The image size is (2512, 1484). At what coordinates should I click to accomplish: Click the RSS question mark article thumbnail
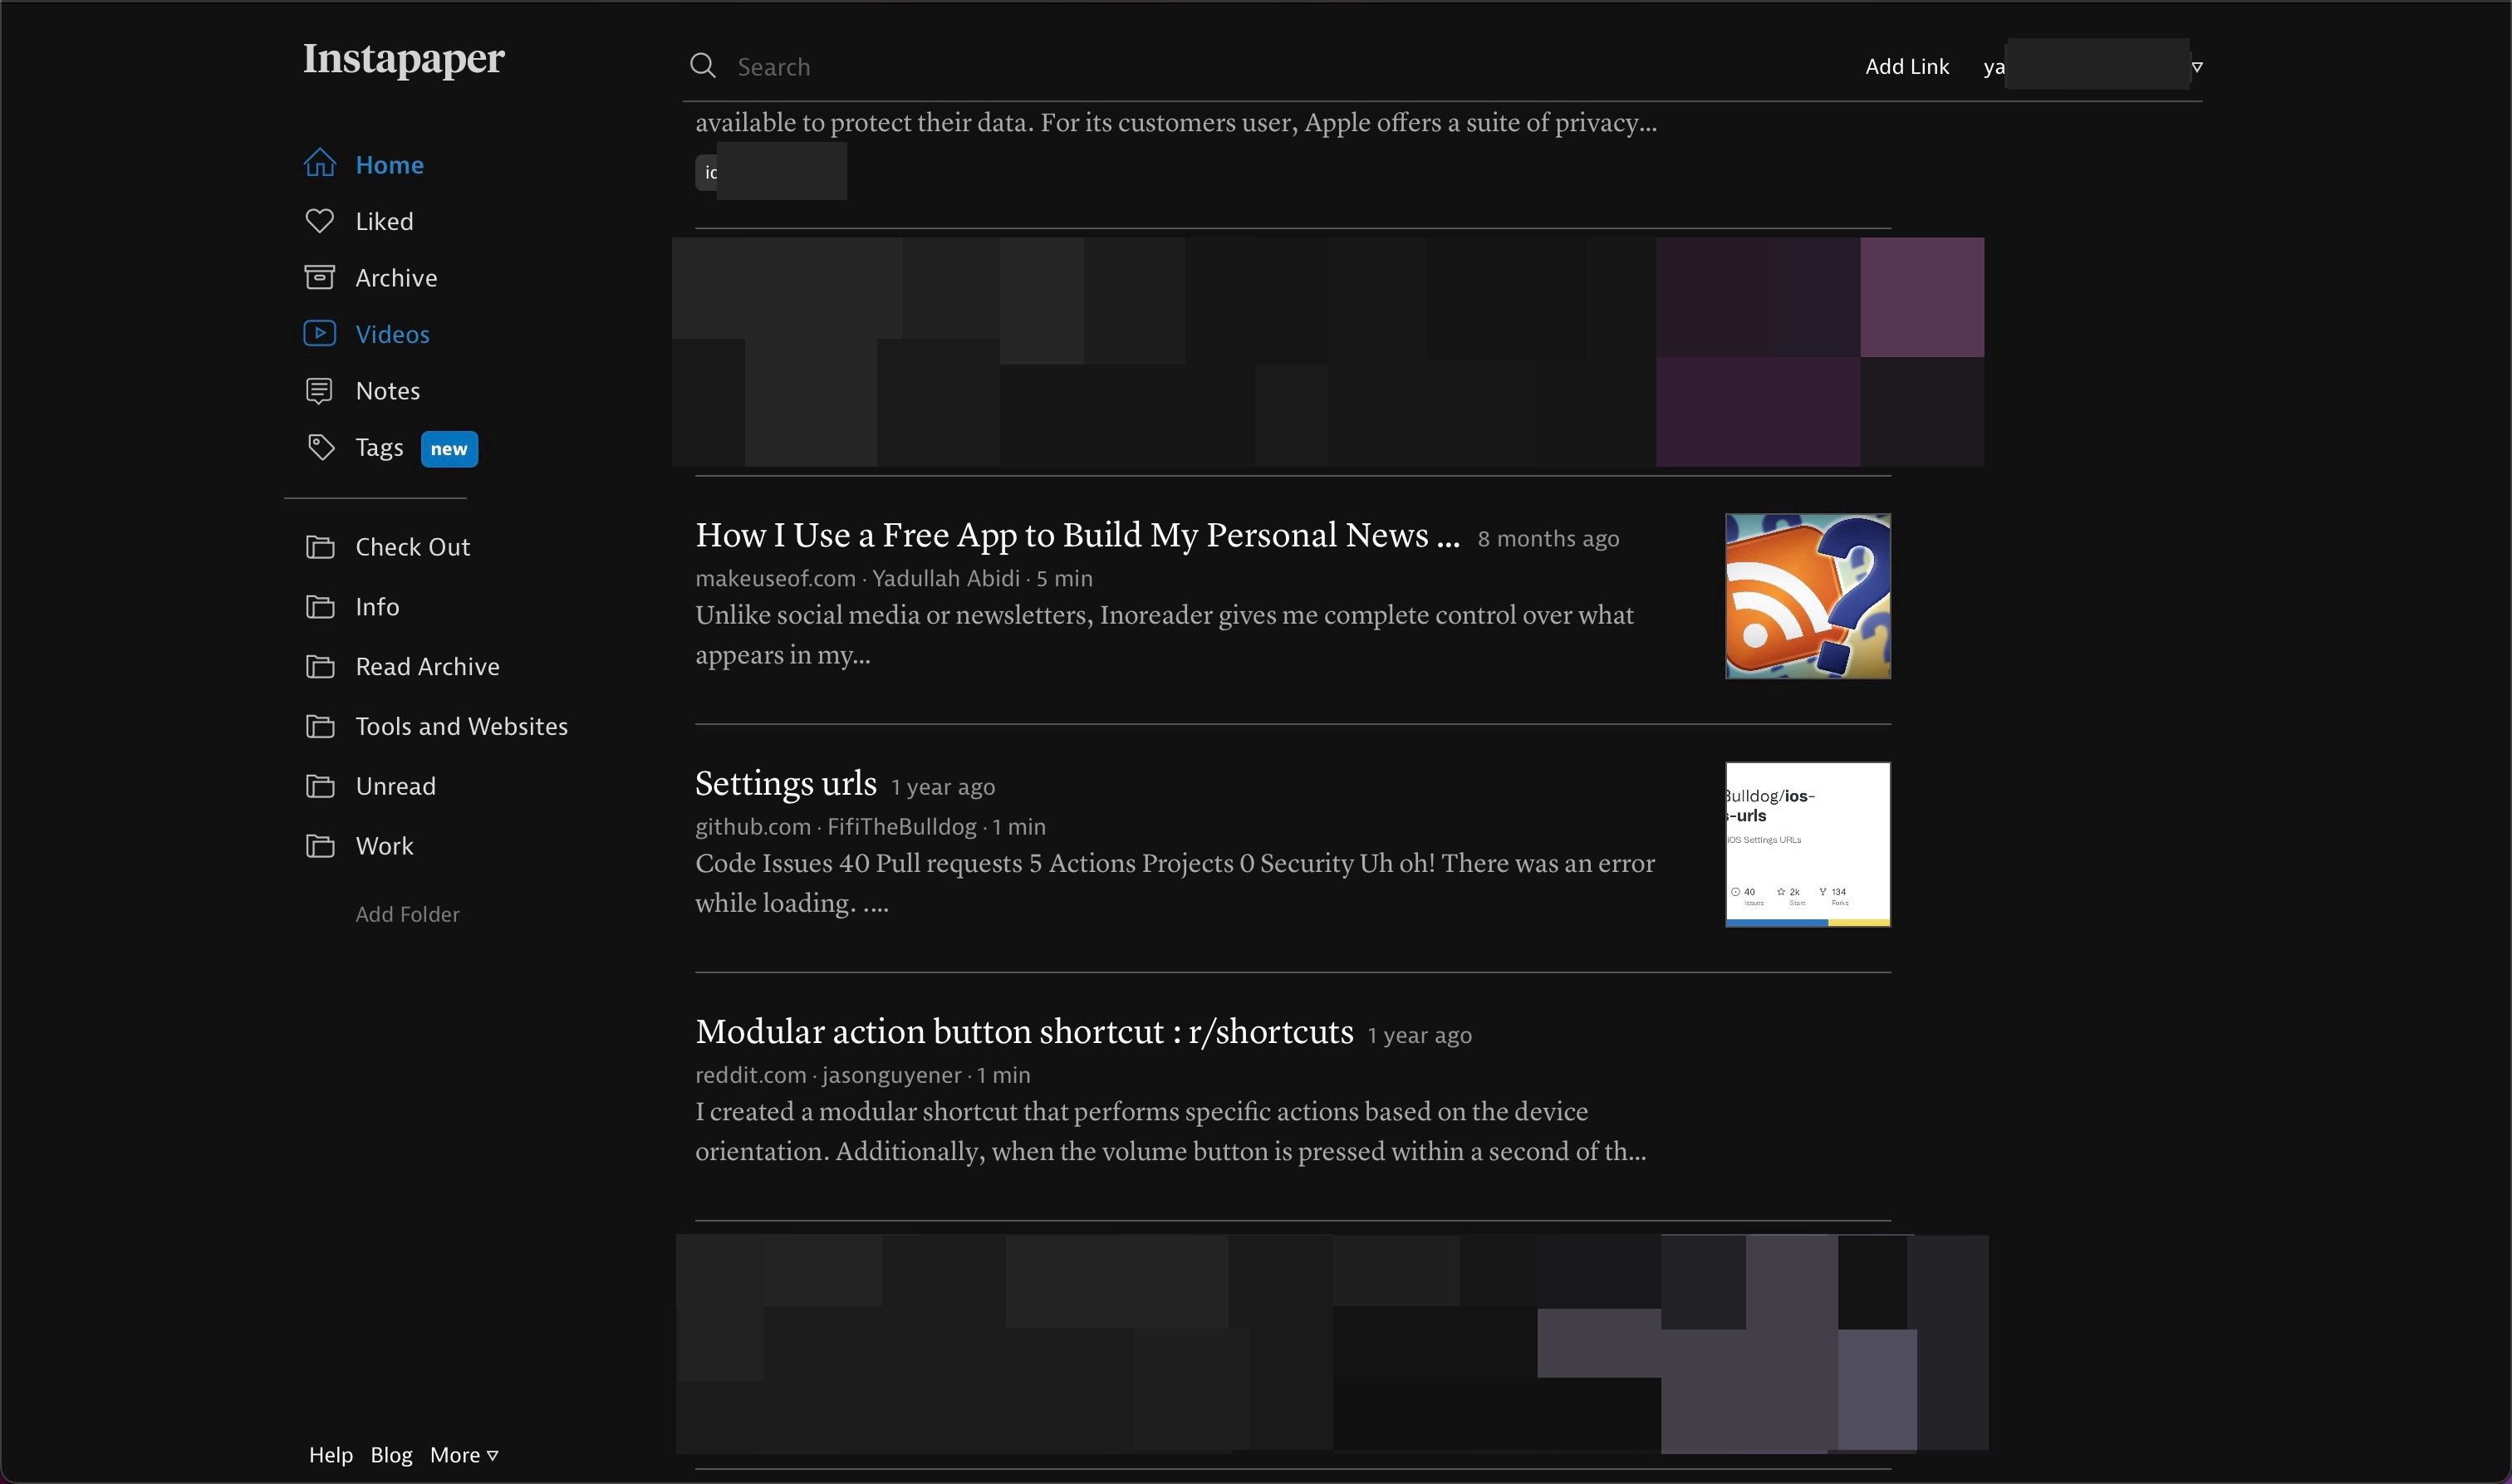[x=1807, y=596]
